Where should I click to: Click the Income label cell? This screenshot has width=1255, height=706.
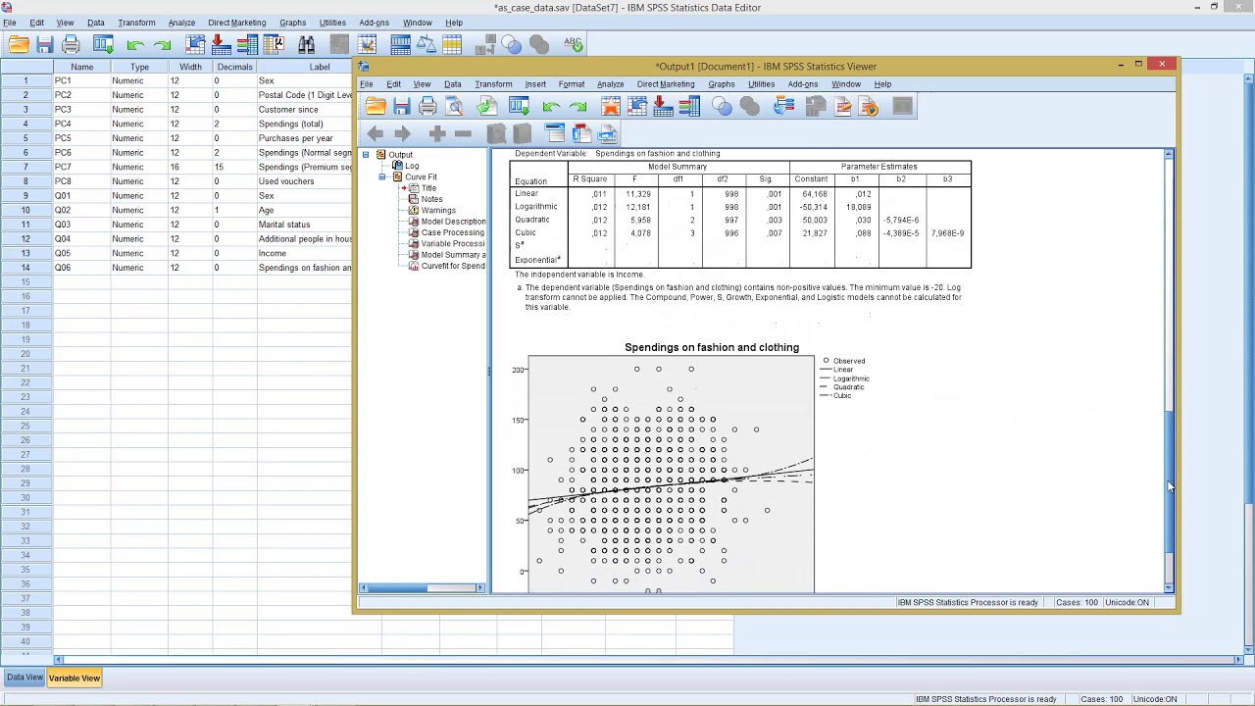[304, 253]
